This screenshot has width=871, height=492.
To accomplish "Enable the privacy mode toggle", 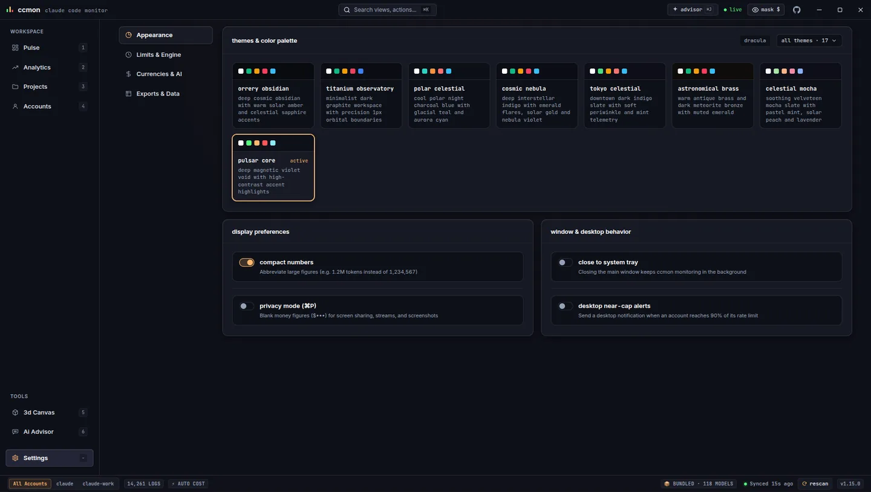I will pos(246,306).
